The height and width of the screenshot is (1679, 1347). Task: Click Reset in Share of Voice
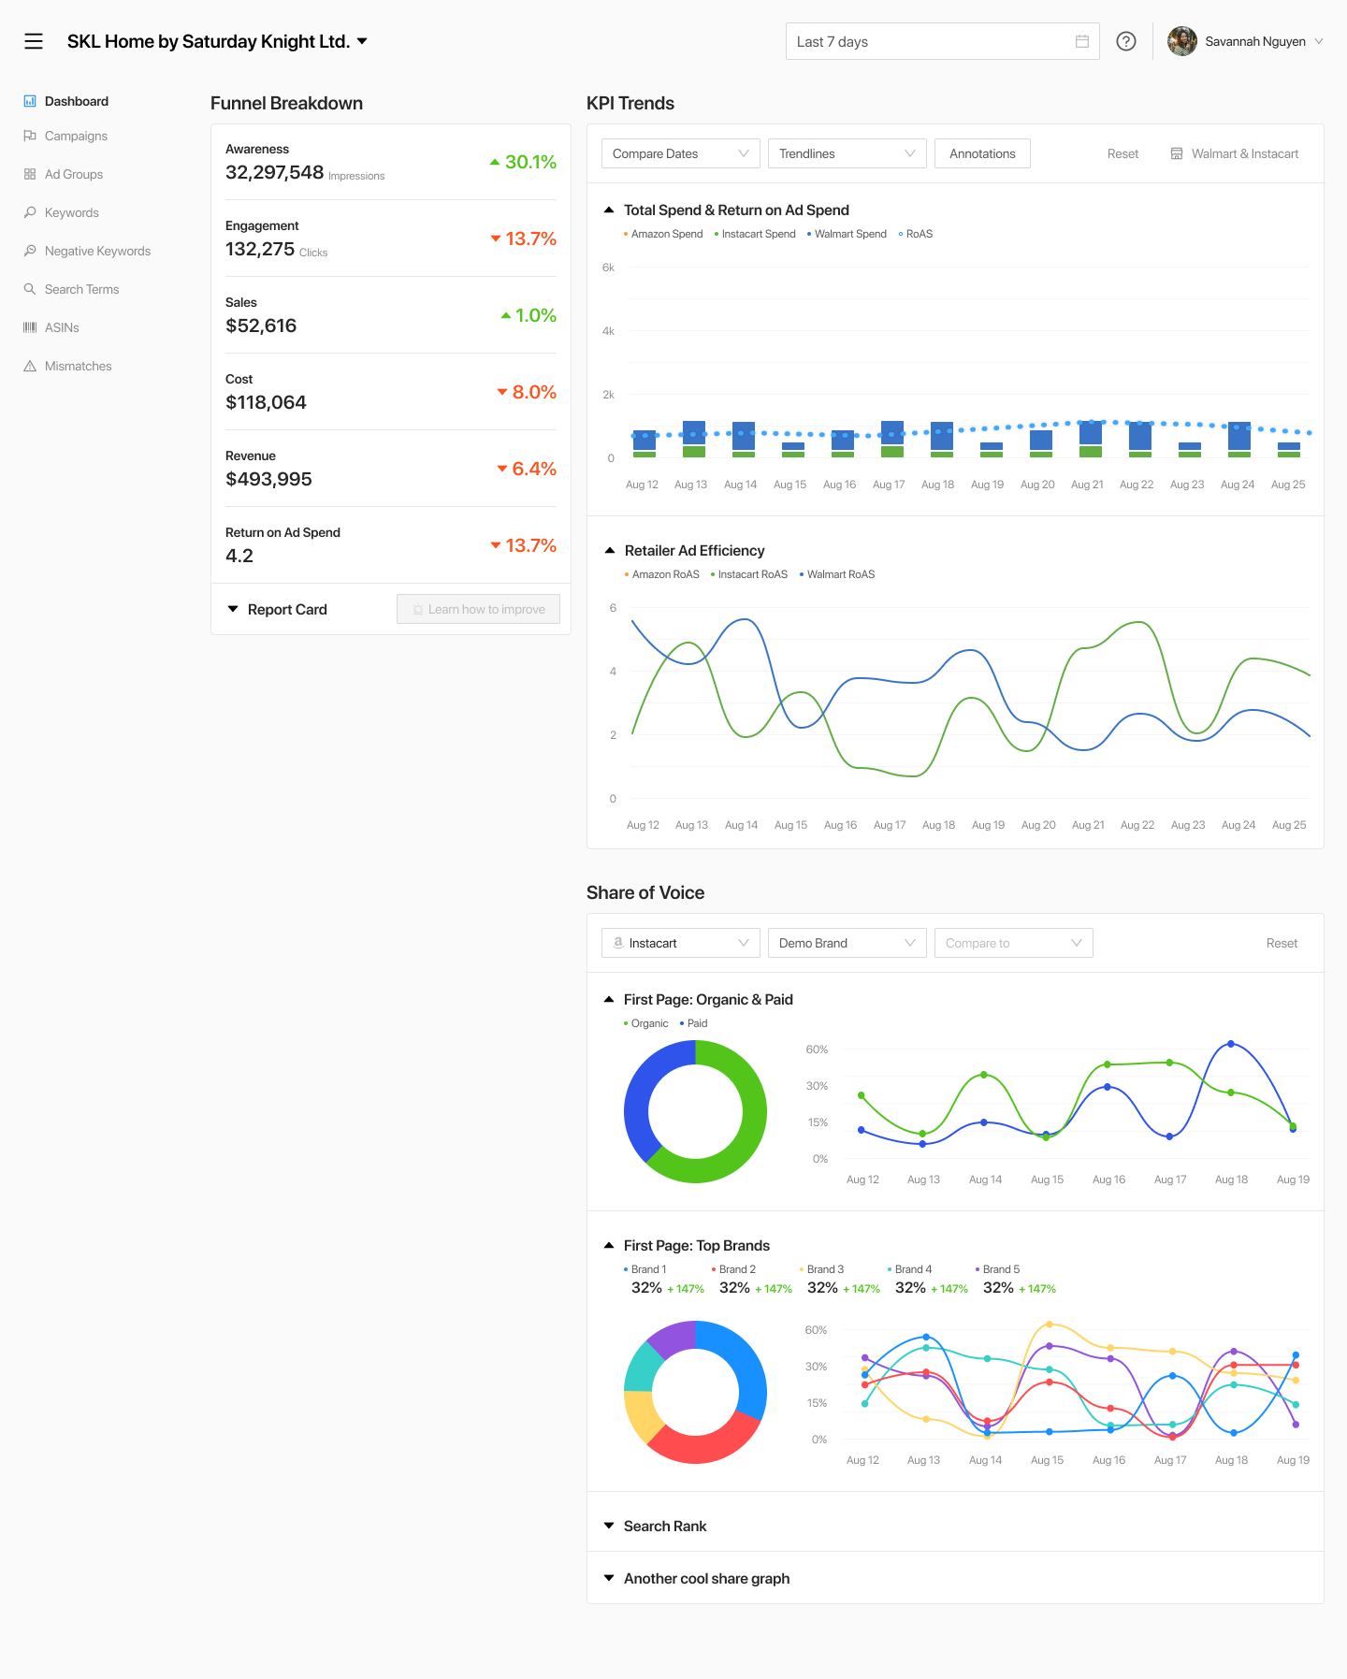(x=1282, y=943)
